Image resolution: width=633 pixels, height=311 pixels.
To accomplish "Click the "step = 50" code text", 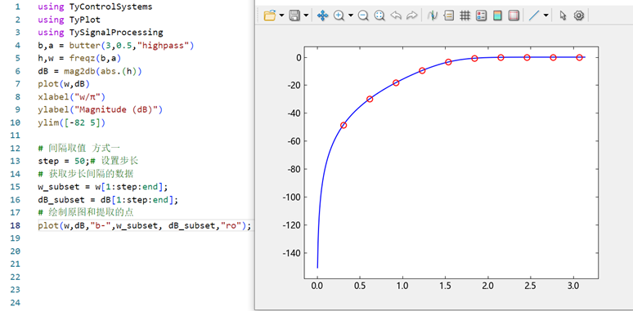I will (x=62, y=161).
